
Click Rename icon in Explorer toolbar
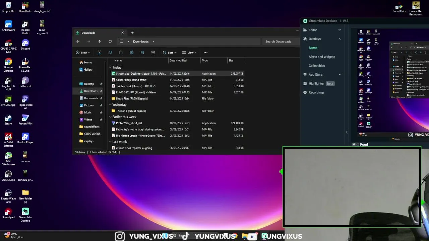click(131, 53)
